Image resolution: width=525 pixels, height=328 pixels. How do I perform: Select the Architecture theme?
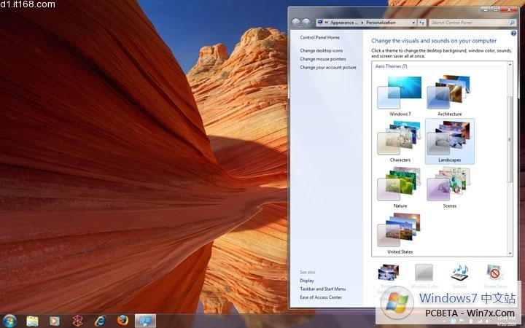449,95
